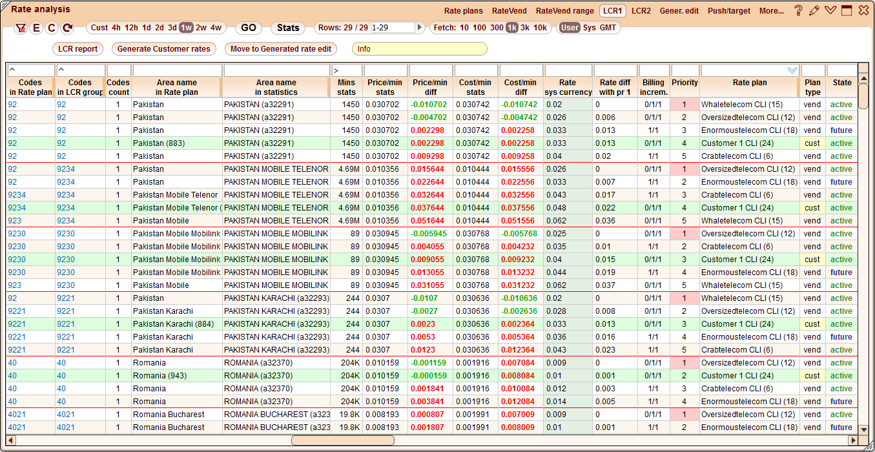Click the C toolbar icon
The image size is (875, 452).
click(52, 28)
